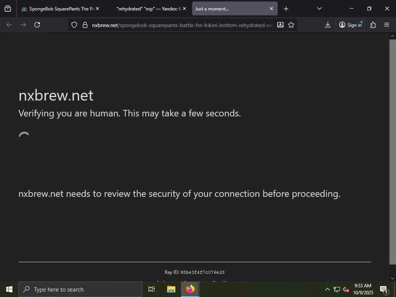The width and height of the screenshot is (396, 297).
Task: Click the Ray ID value text
Action: 202,272
